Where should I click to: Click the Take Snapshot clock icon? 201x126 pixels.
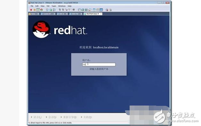pyautogui.click(x=47, y=10)
